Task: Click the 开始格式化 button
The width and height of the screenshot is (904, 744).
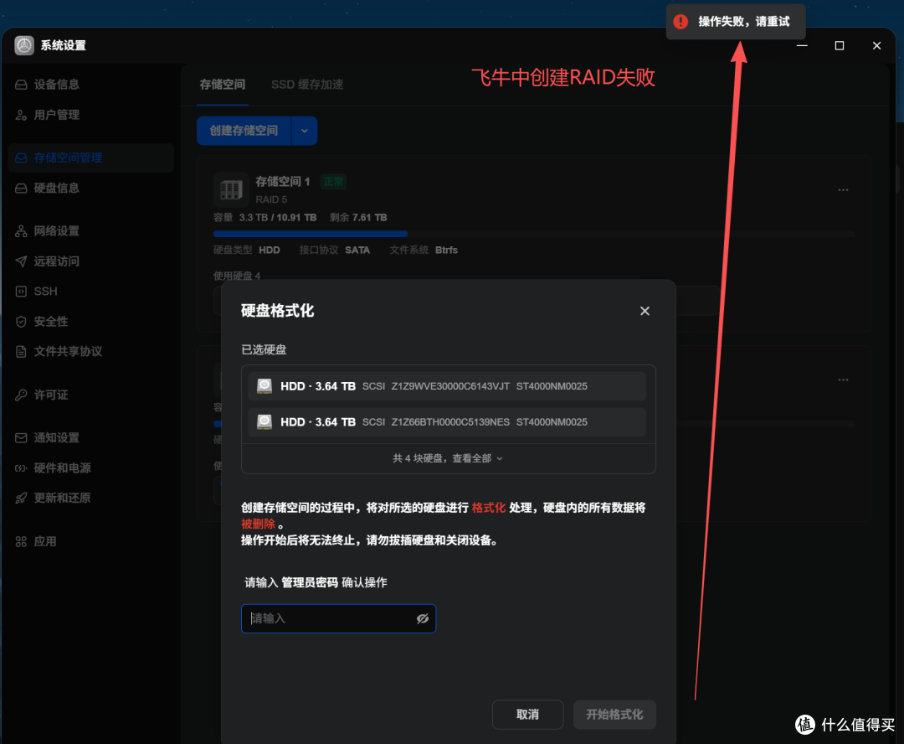Action: point(614,715)
